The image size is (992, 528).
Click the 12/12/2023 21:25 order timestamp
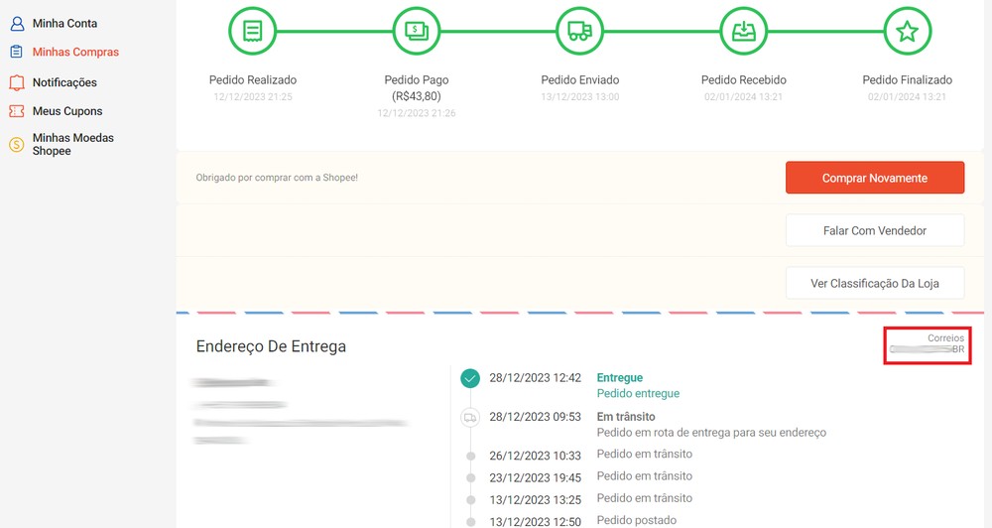click(253, 97)
